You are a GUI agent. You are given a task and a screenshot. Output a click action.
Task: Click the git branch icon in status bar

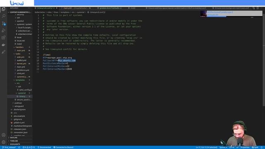(x=3, y=147)
